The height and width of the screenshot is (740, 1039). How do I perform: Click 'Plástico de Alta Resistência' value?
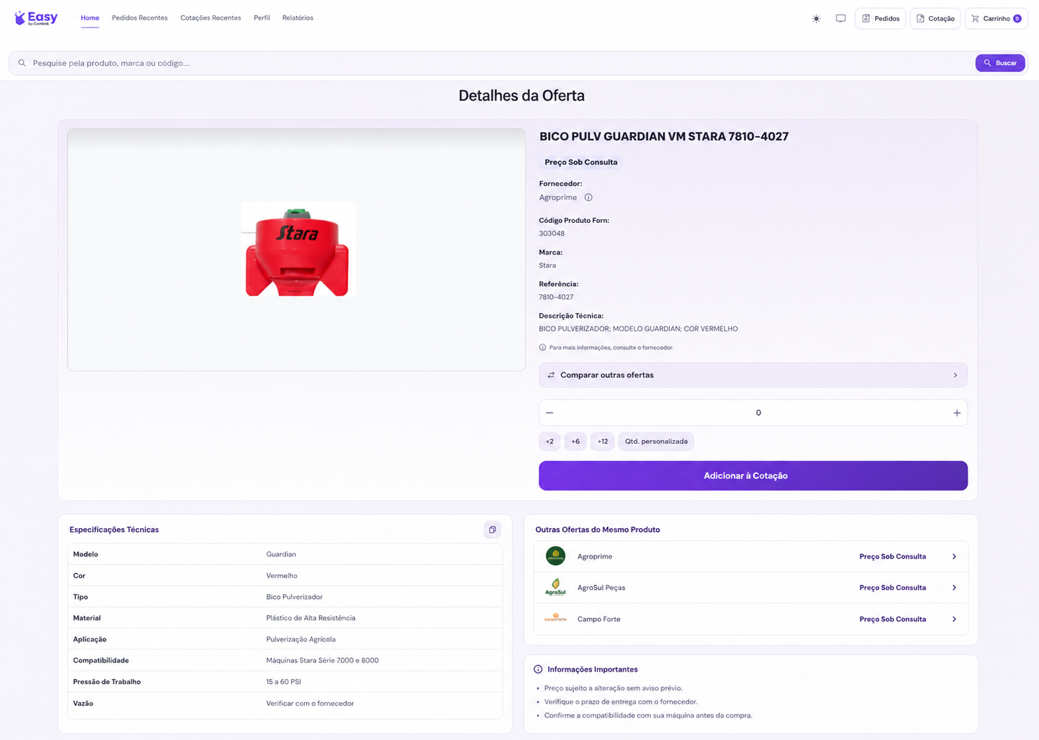coord(310,618)
